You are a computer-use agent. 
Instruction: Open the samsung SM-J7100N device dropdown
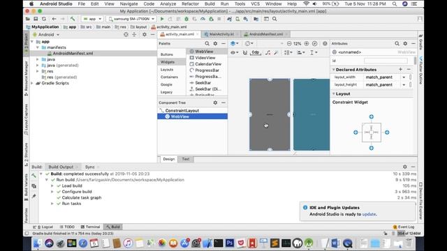tap(131, 19)
